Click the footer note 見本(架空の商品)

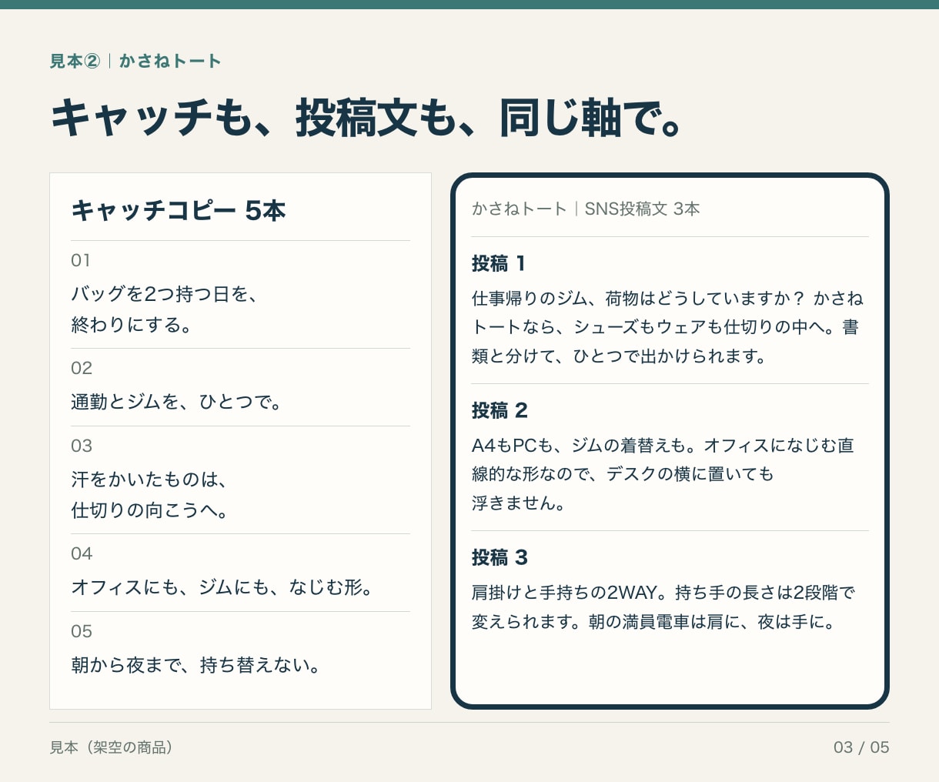click(x=112, y=747)
